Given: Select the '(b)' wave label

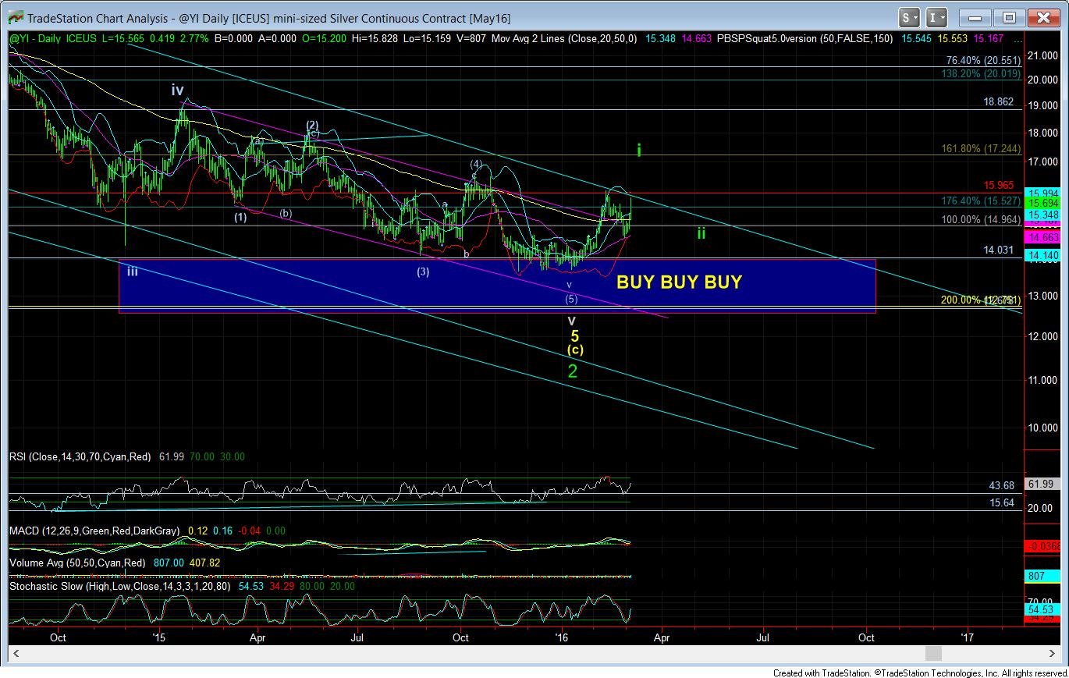Looking at the screenshot, I should tap(286, 212).
